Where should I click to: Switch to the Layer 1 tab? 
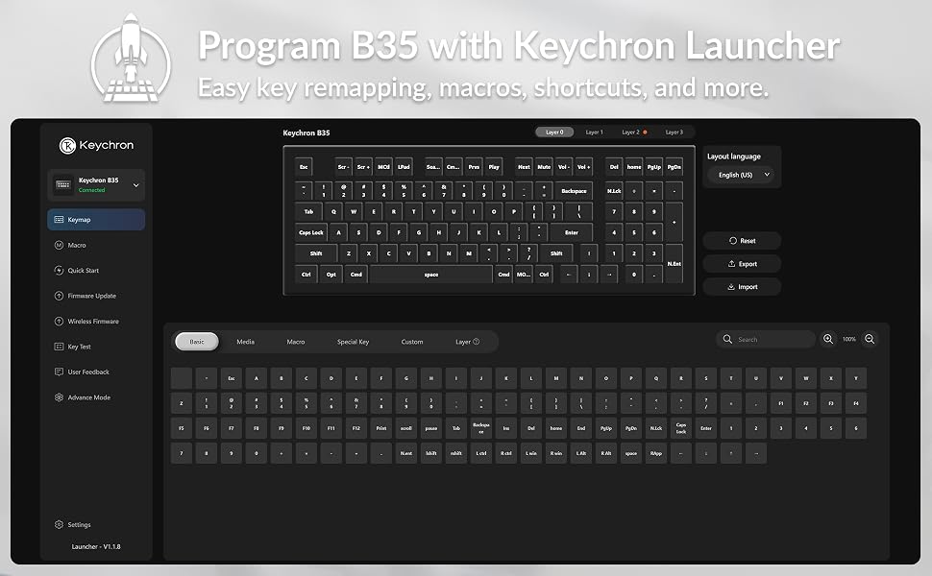pos(594,132)
